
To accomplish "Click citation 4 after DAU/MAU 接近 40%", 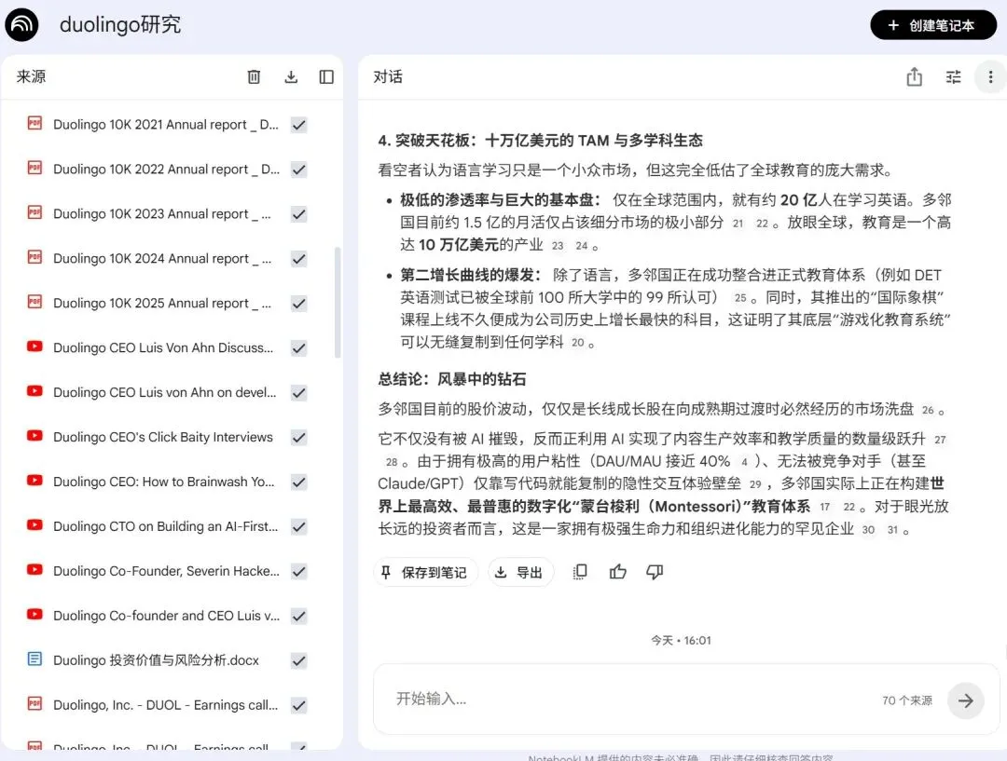I will pos(744,462).
